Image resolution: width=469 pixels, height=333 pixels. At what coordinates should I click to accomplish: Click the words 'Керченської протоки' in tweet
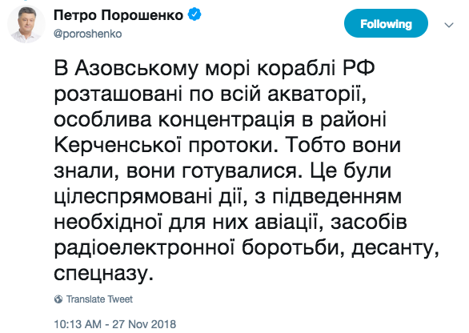pos(163,146)
